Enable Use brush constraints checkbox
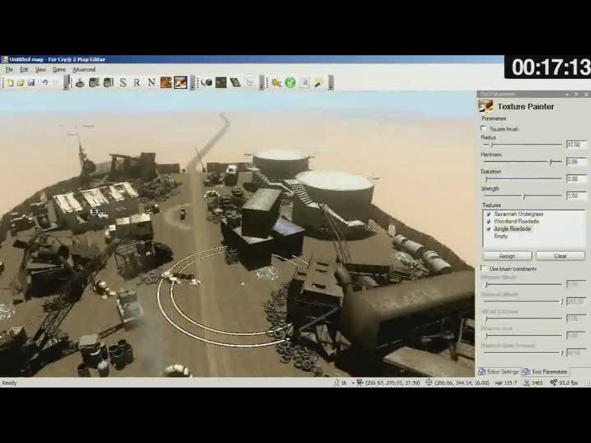Image resolution: width=591 pixels, height=443 pixels. (x=484, y=269)
